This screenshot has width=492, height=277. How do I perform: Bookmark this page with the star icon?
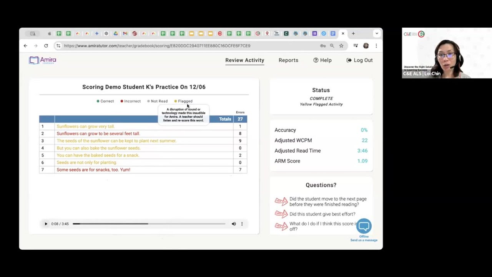coord(341,46)
